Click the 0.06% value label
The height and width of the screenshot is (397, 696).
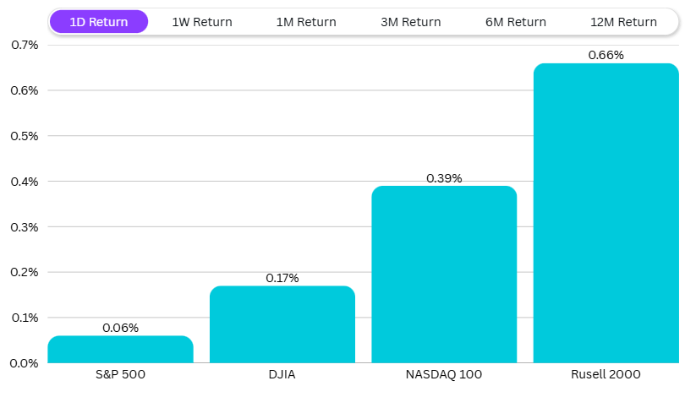point(120,328)
